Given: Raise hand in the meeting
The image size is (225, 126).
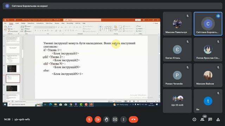Looking at the screenshot, I should (x=106, y=119).
